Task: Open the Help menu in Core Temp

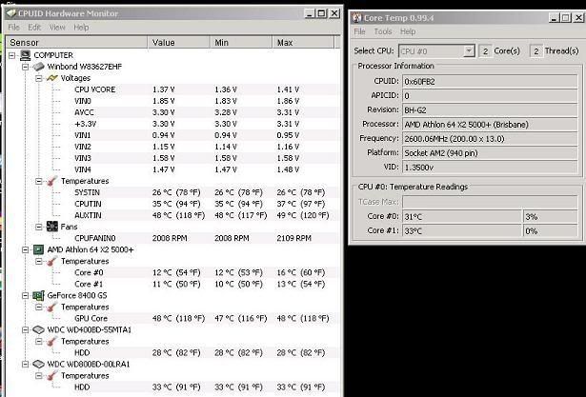Action: coord(408,31)
